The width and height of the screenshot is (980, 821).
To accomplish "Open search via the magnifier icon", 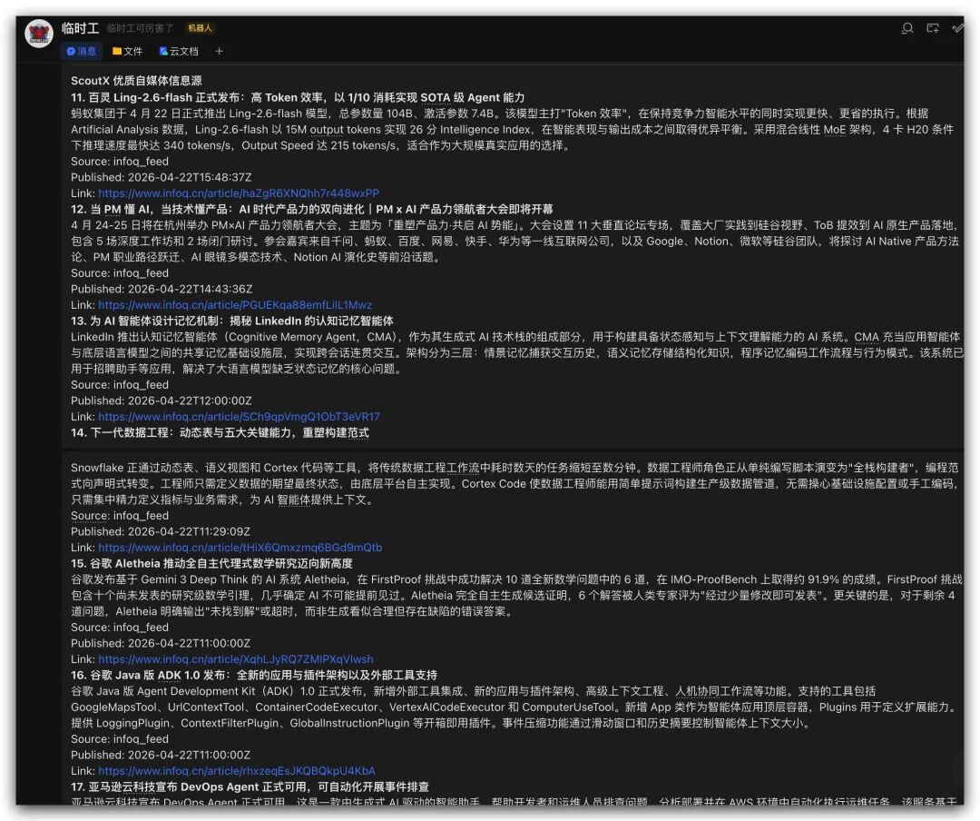I will click(x=906, y=28).
